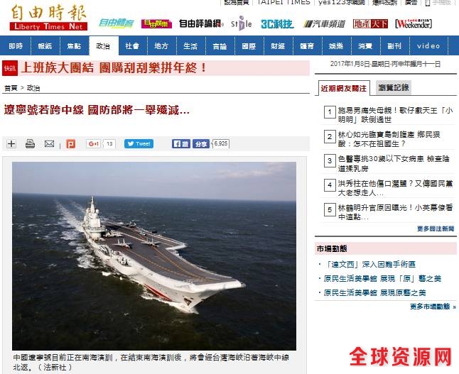The image size is (459, 374).
Task: Select the 國際 item in navigation bar
Action: pos(249,45)
